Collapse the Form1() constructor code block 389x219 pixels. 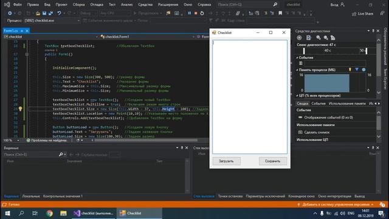click(27, 54)
